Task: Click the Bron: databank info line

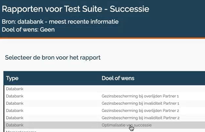Action: click(x=60, y=22)
